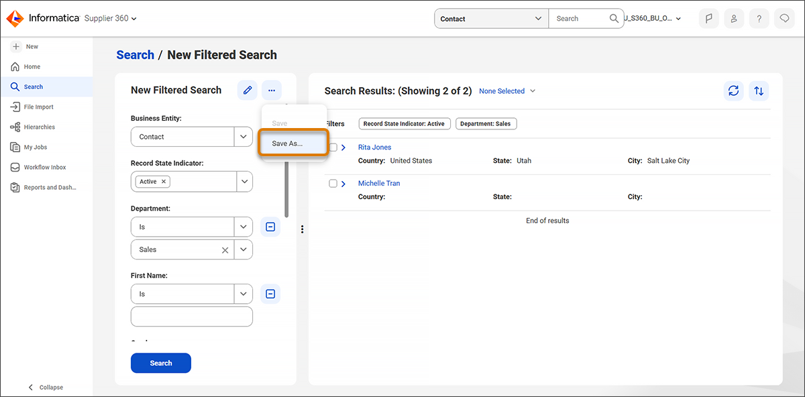Click the 'Utah' state value
Image resolution: width=805 pixels, height=397 pixels.
tap(524, 161)
